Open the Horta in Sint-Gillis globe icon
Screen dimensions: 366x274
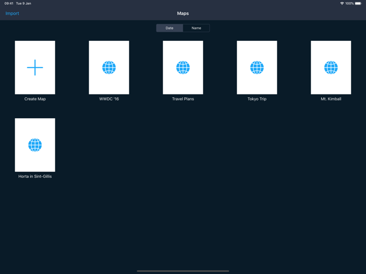pos(35,145)
